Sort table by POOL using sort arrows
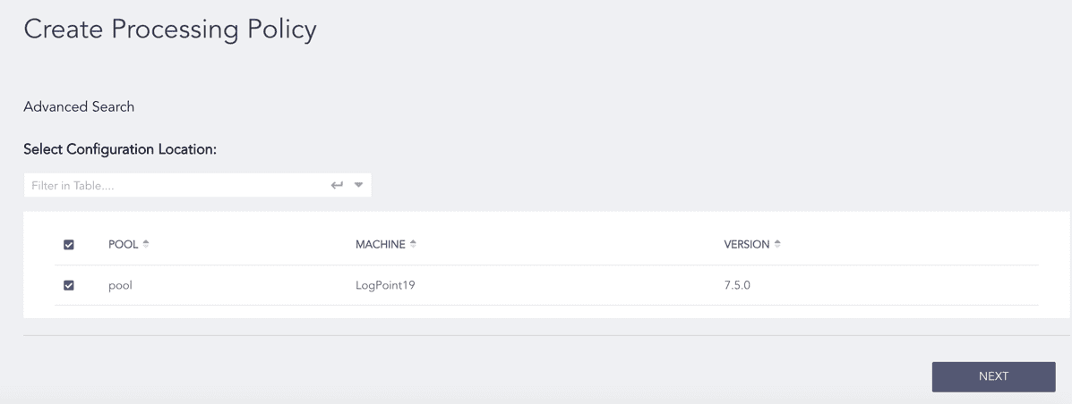This screenshot has height=404, width=1072. 146,244
